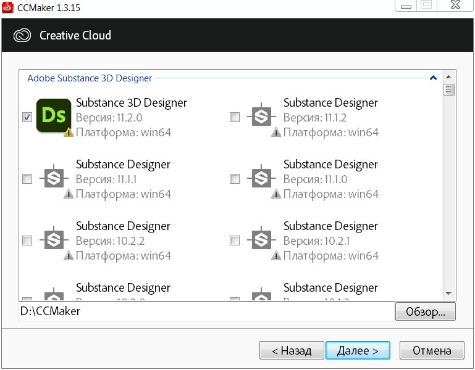Click the Substance Designer 11.1.1 icon
Screen dimensions: 475x370
54,178
